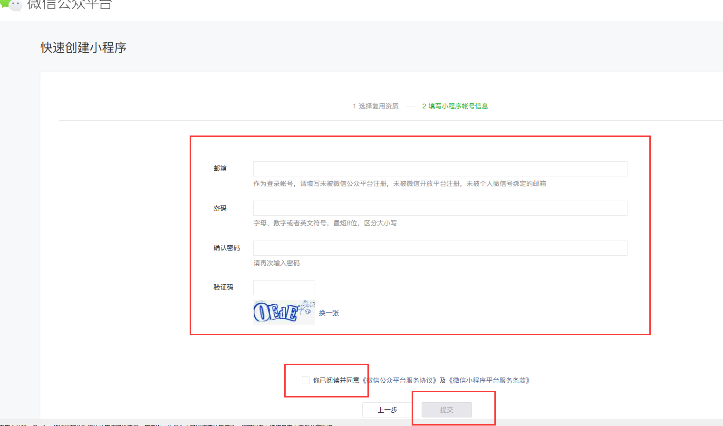Select step 2 填写小程序帐号信息

pos(455,106)
